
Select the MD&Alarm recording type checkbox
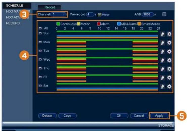tap(119, 24)
